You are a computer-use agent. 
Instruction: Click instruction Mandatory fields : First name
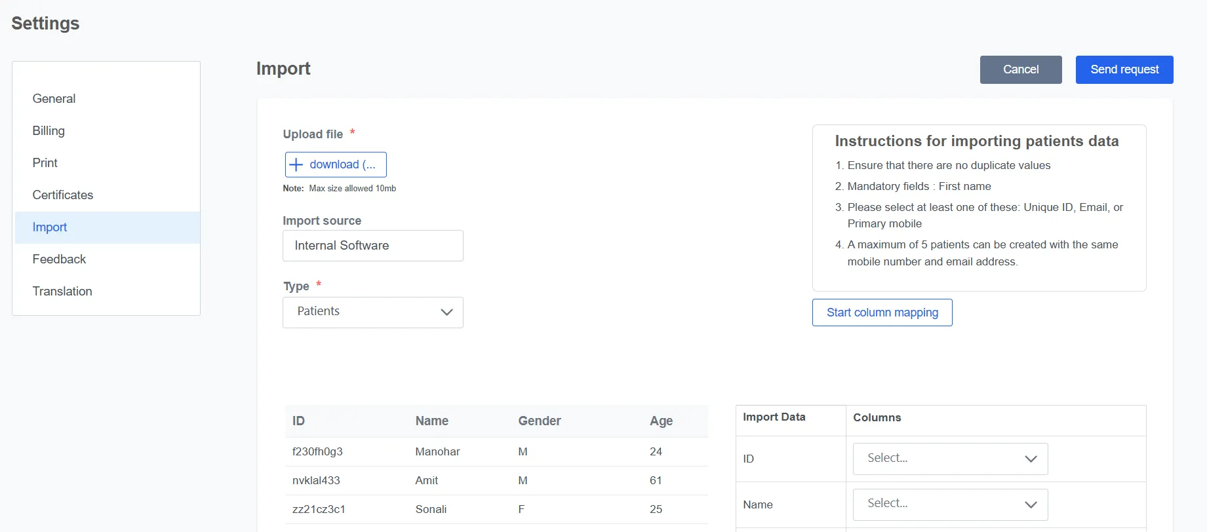click(919, 187)
